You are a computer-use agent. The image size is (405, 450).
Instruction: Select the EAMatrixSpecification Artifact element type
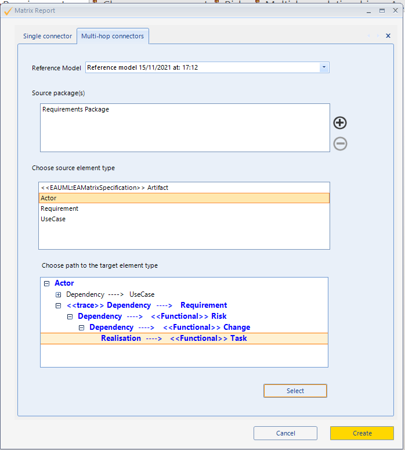click(184, 188)
